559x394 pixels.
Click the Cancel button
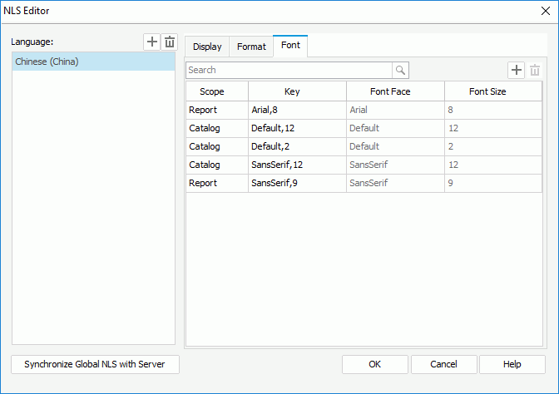[x=443, y=364]
